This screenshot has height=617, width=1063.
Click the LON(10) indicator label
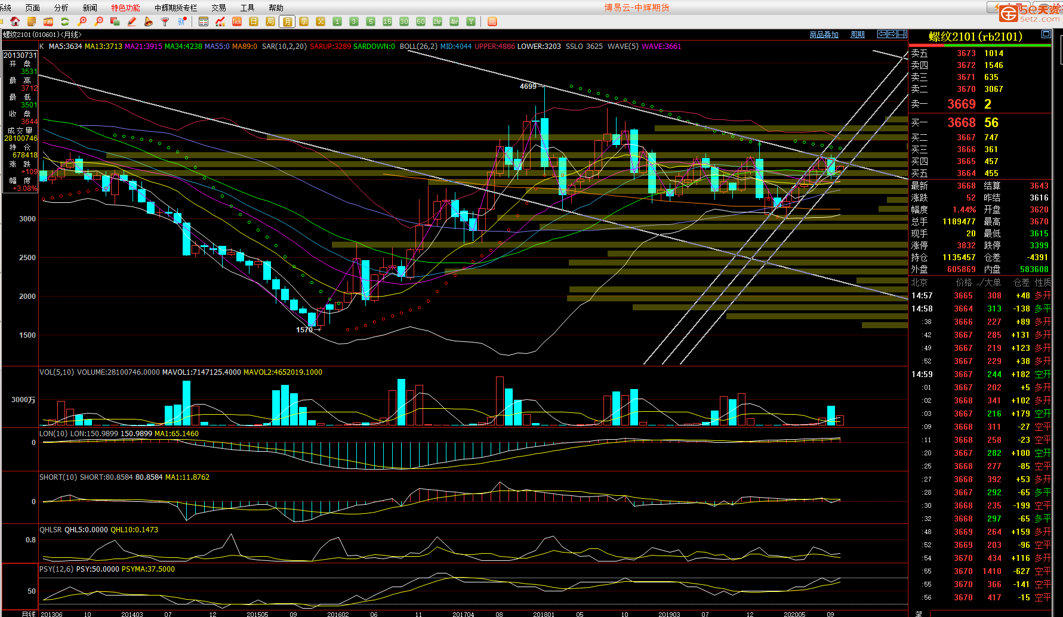coord(54,434)
